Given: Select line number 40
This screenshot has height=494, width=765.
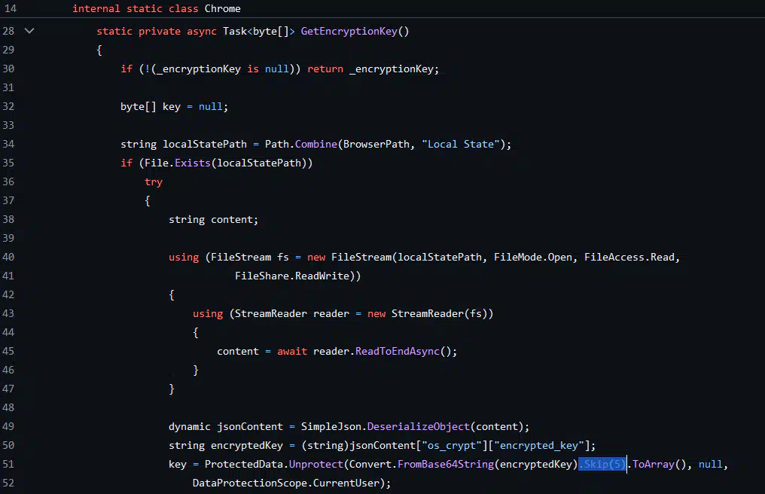Looking at the screenshot, I should click(x=8, y=257).
